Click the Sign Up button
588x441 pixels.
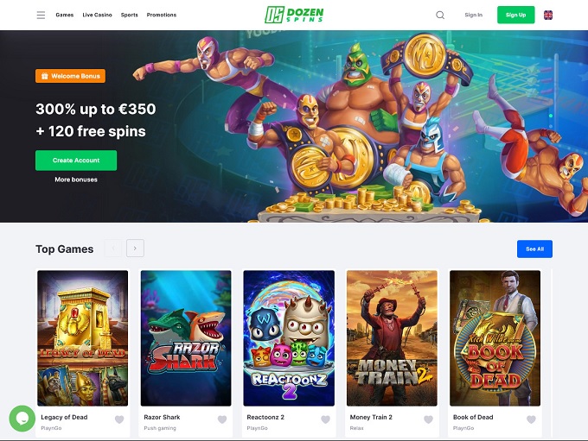pos(515,15)
